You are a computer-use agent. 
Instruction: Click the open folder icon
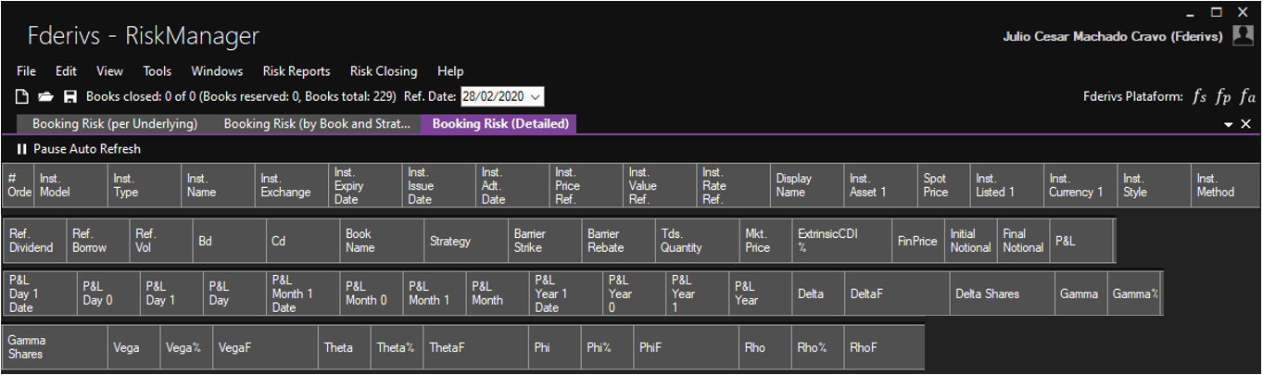(45, 96)
